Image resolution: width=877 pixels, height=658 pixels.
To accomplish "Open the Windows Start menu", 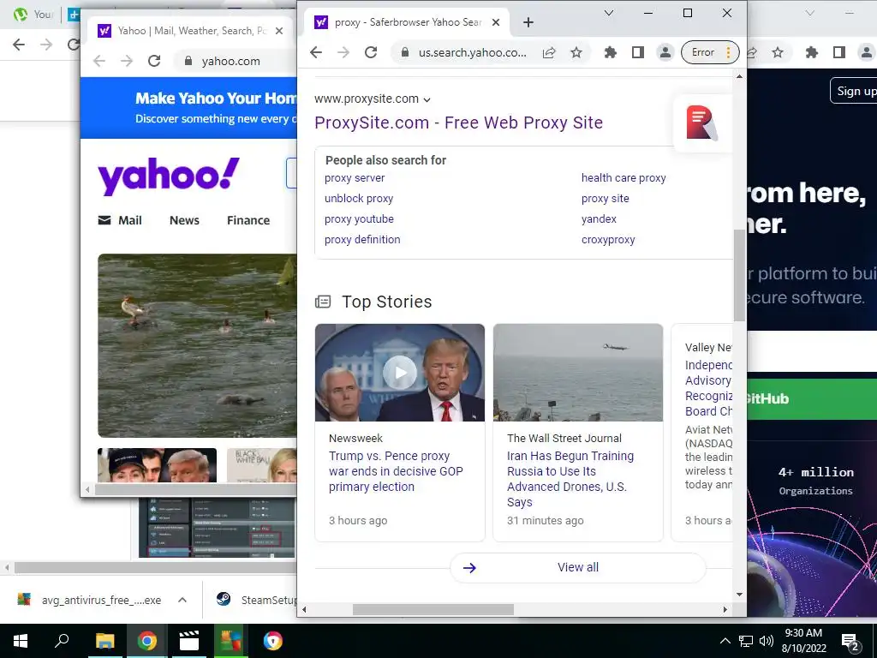I will tap(21, 641).
